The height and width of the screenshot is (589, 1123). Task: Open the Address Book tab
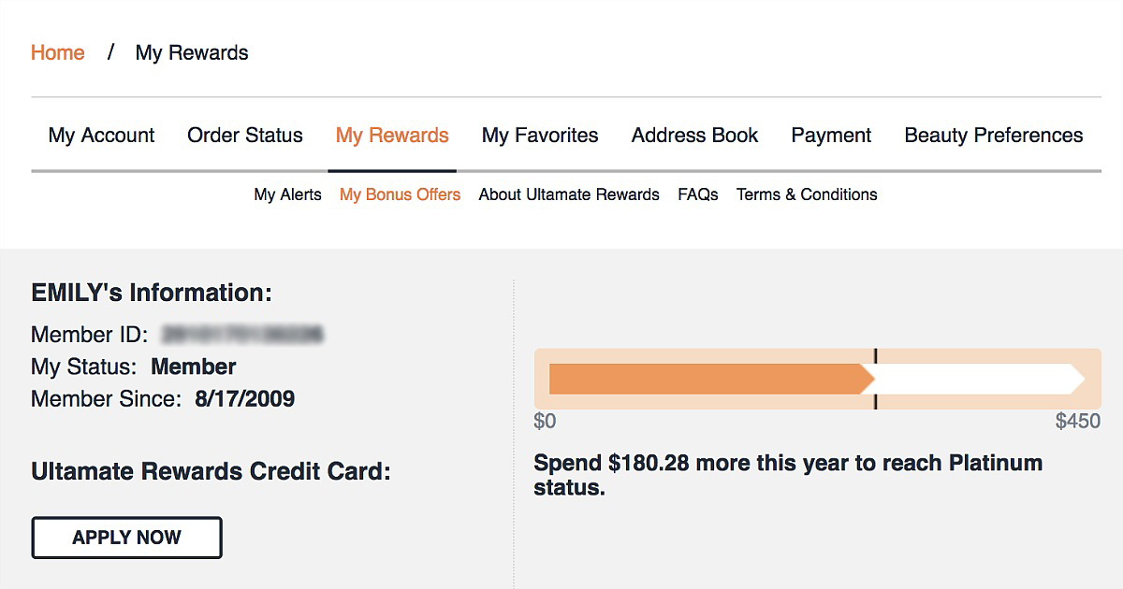click(694, 136)
